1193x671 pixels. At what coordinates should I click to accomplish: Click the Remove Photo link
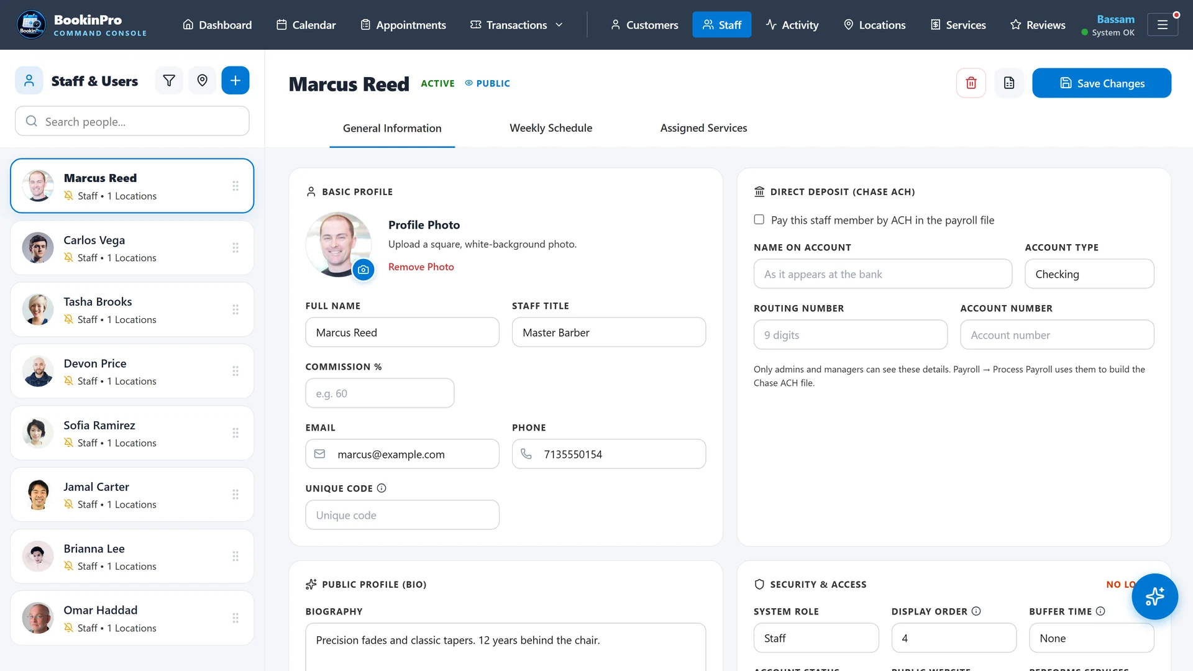pyautogui.click(x=421, y=267)
